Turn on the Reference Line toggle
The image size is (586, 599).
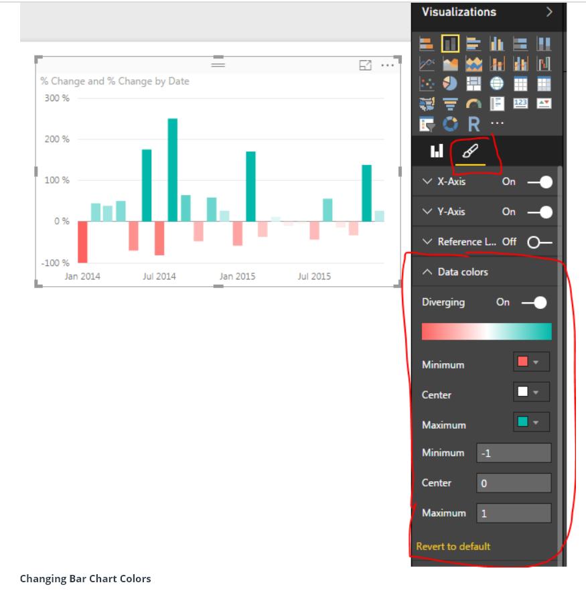pyautogui.click(x=540, y=242)
